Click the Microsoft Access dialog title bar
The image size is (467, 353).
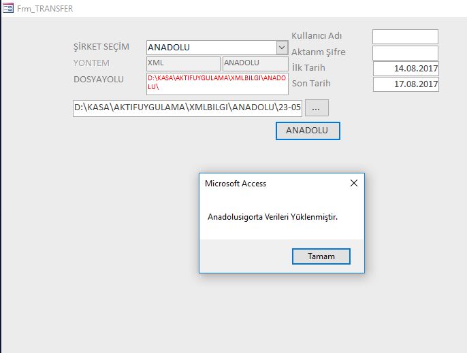click(272, 184)
